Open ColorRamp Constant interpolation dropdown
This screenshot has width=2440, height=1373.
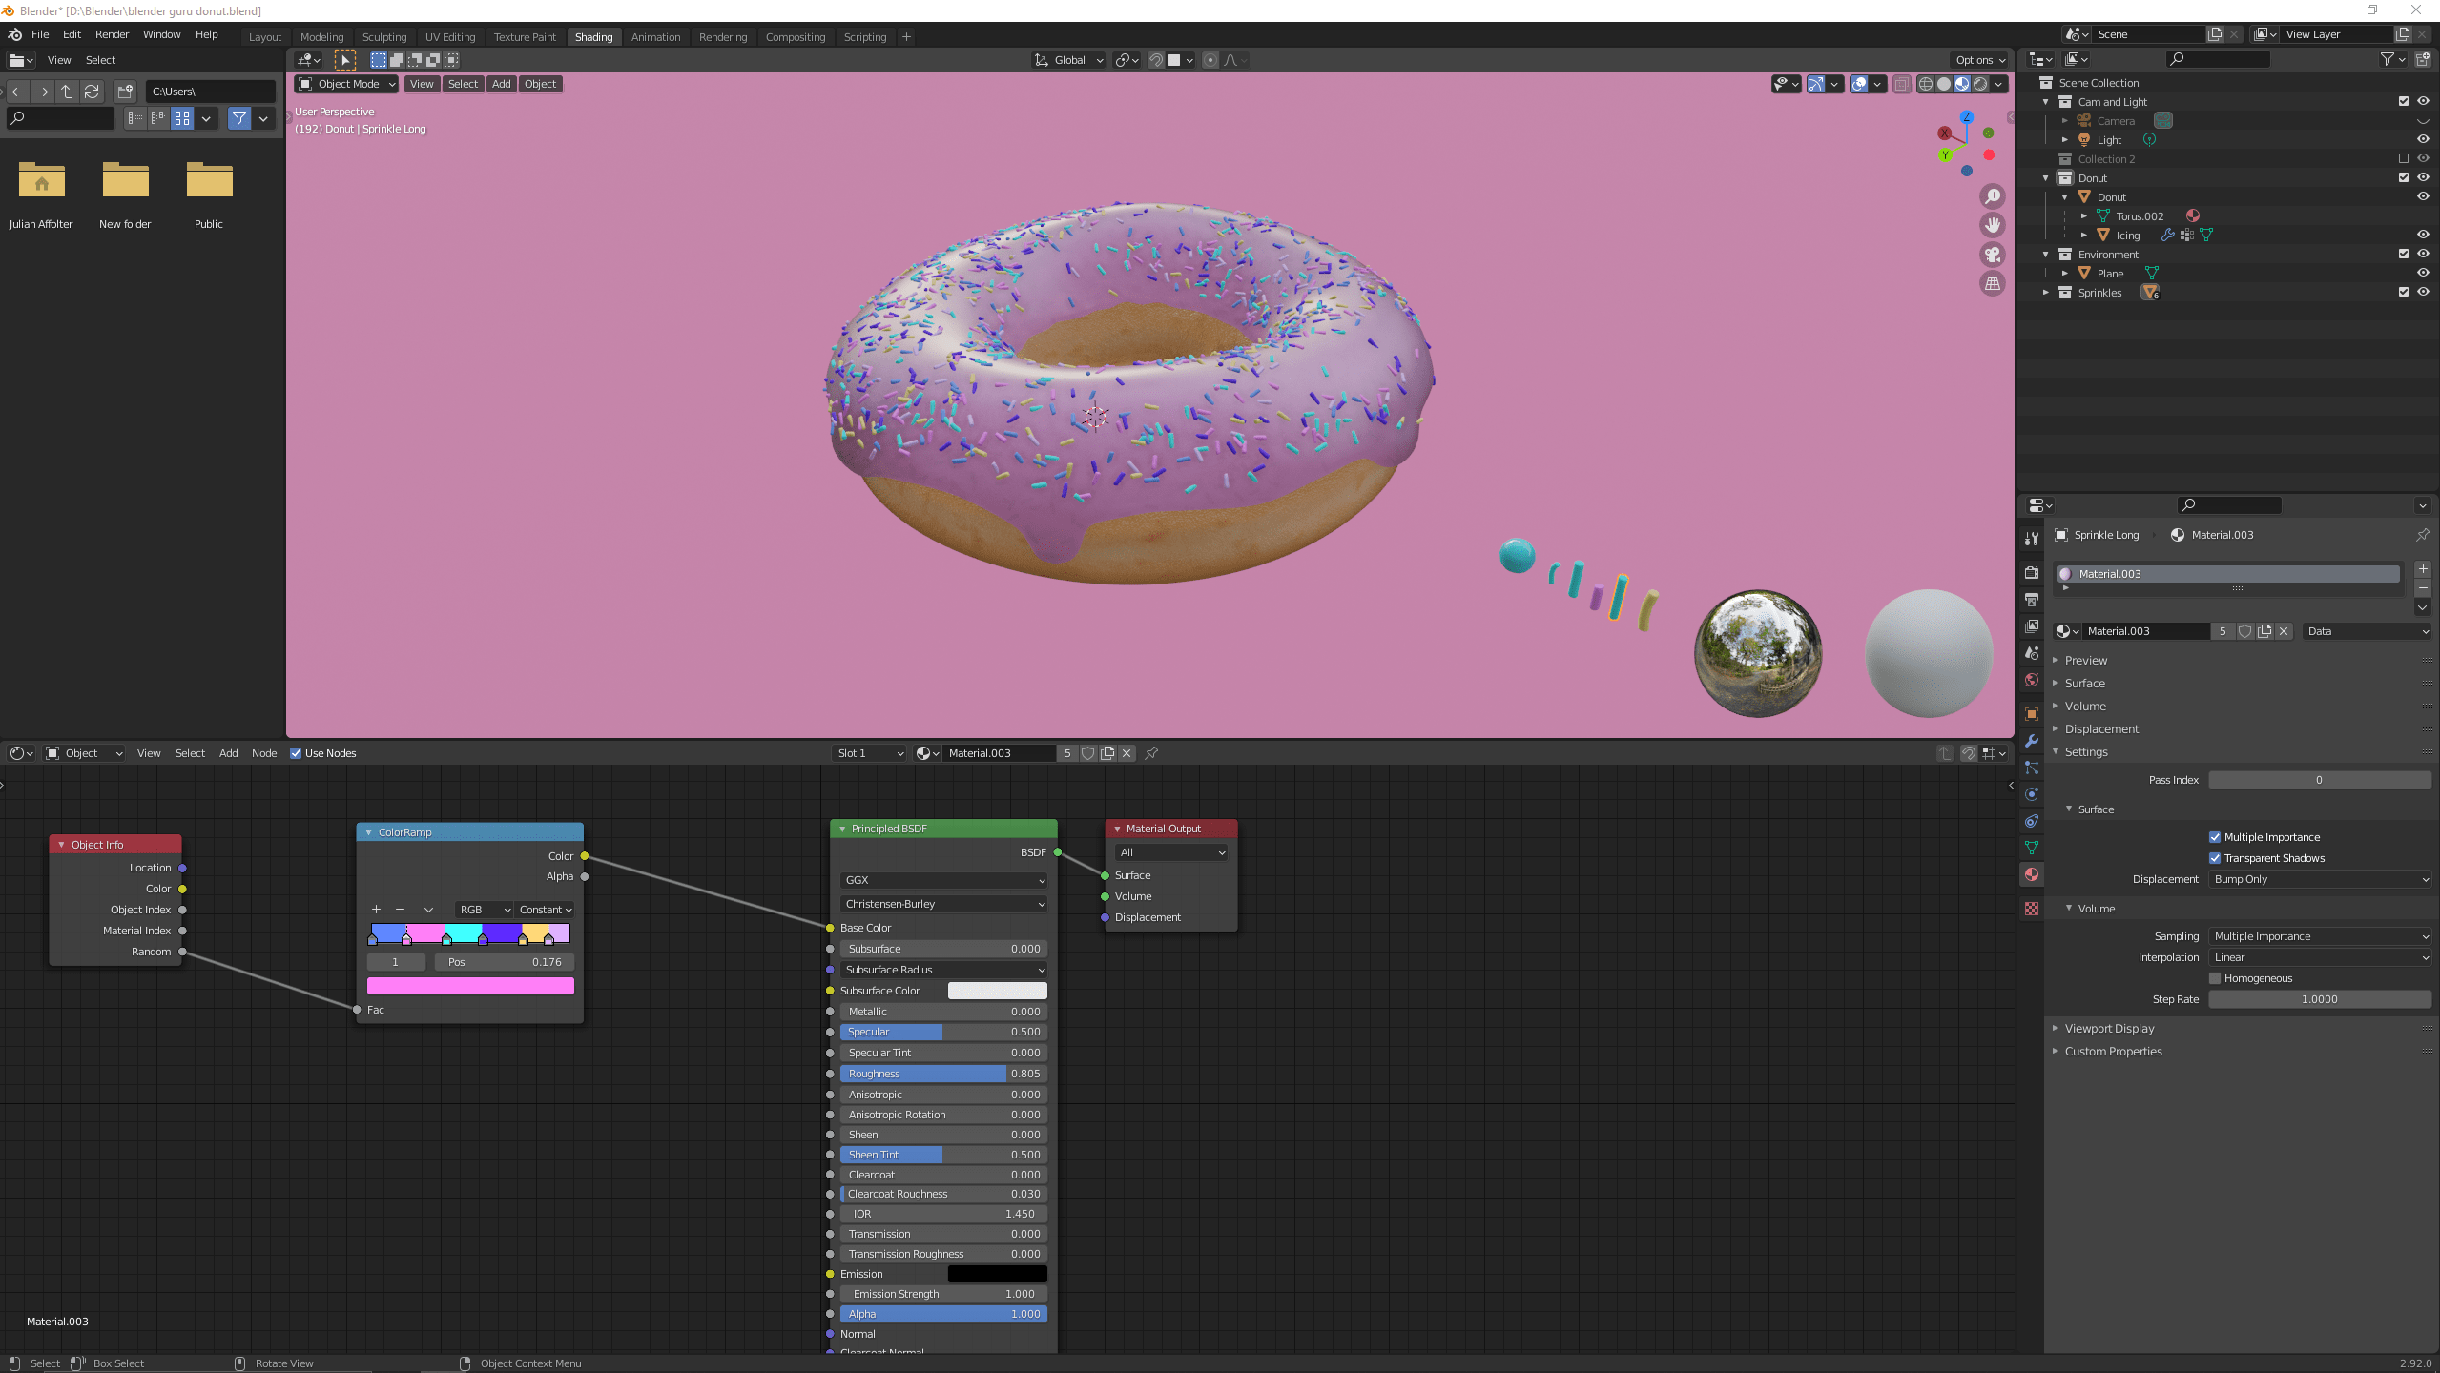[x=546, y=910]
